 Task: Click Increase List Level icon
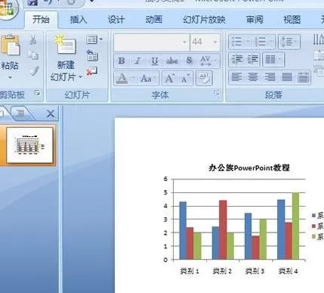[x=252, y=60]
